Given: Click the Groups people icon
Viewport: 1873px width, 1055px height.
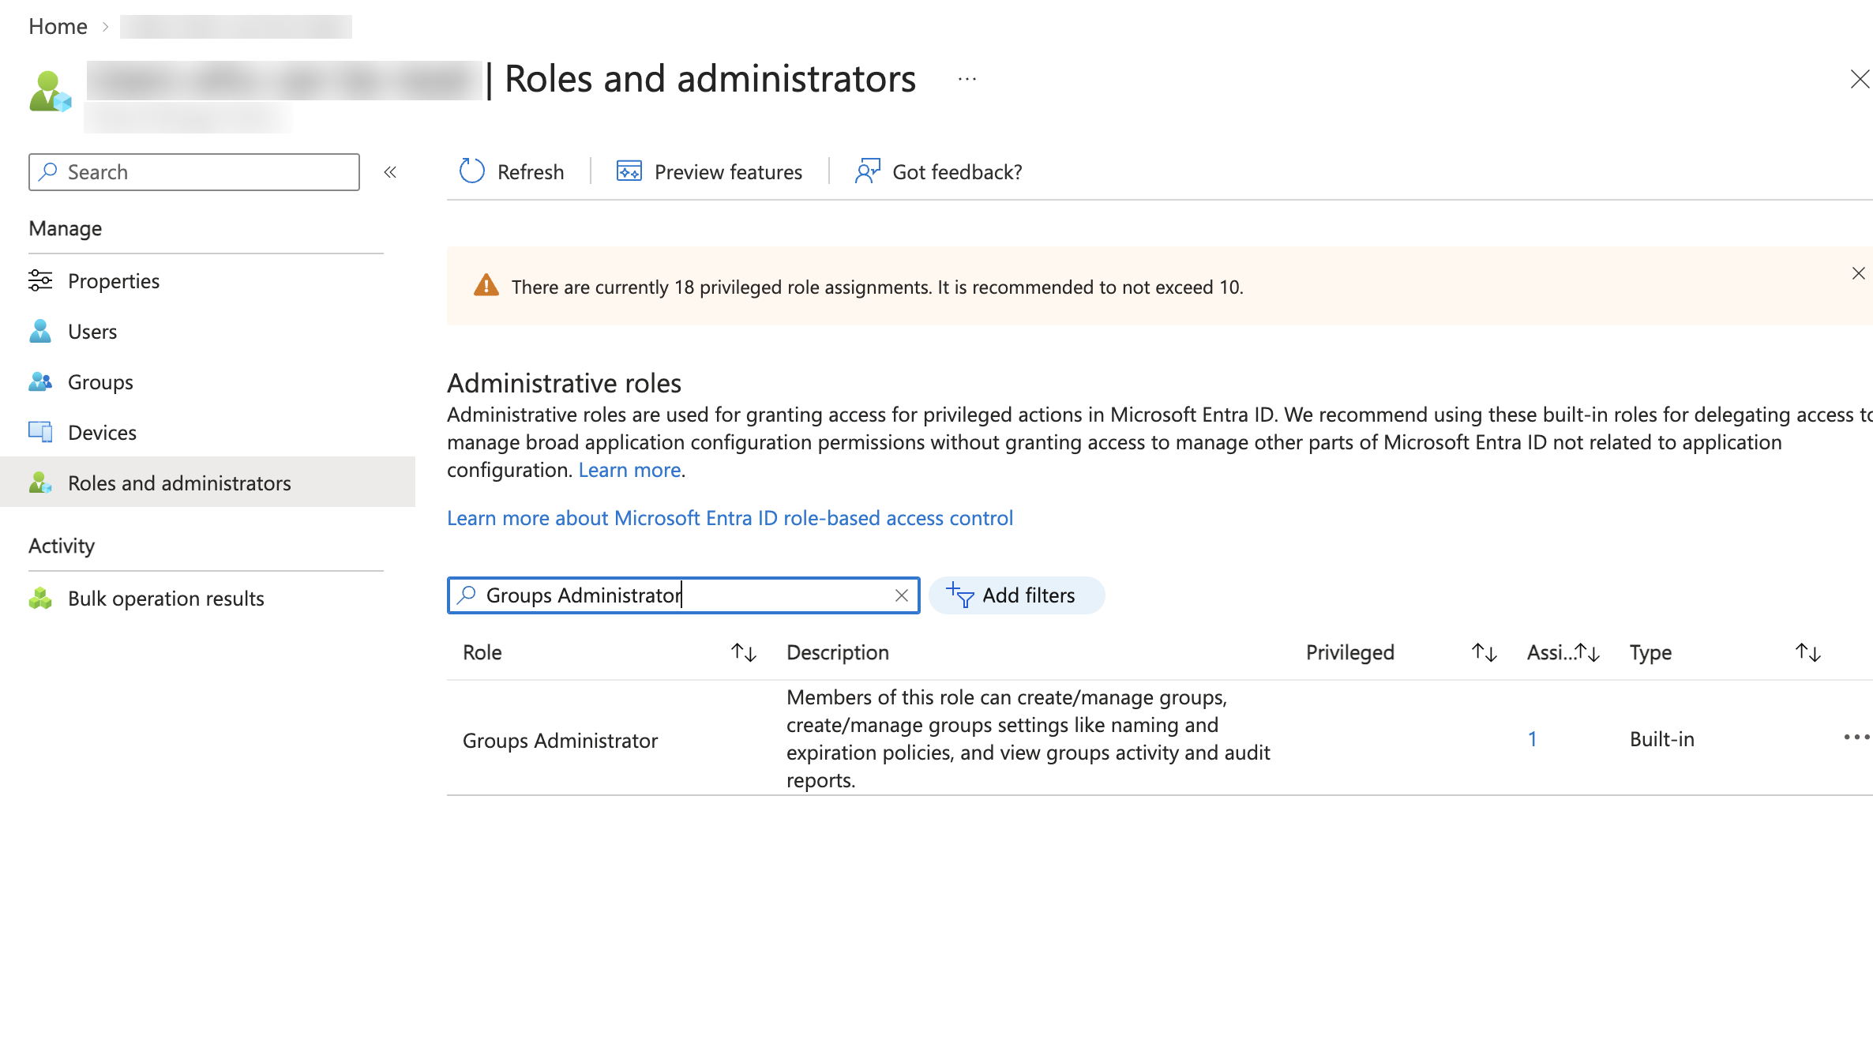Looking at the screenshot, I should [x=40, y=381].
